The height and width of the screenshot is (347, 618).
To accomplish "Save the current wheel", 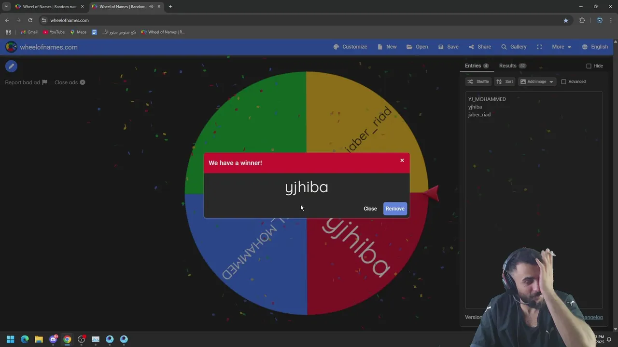I will (449, 47).
